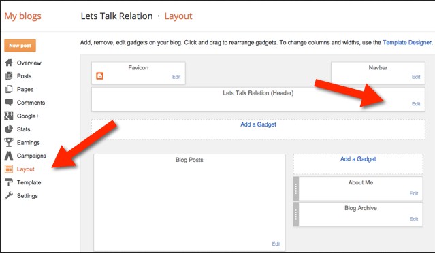Open the Template Designer link
This screenshot has width=435, height=253.
coord(407,42)
